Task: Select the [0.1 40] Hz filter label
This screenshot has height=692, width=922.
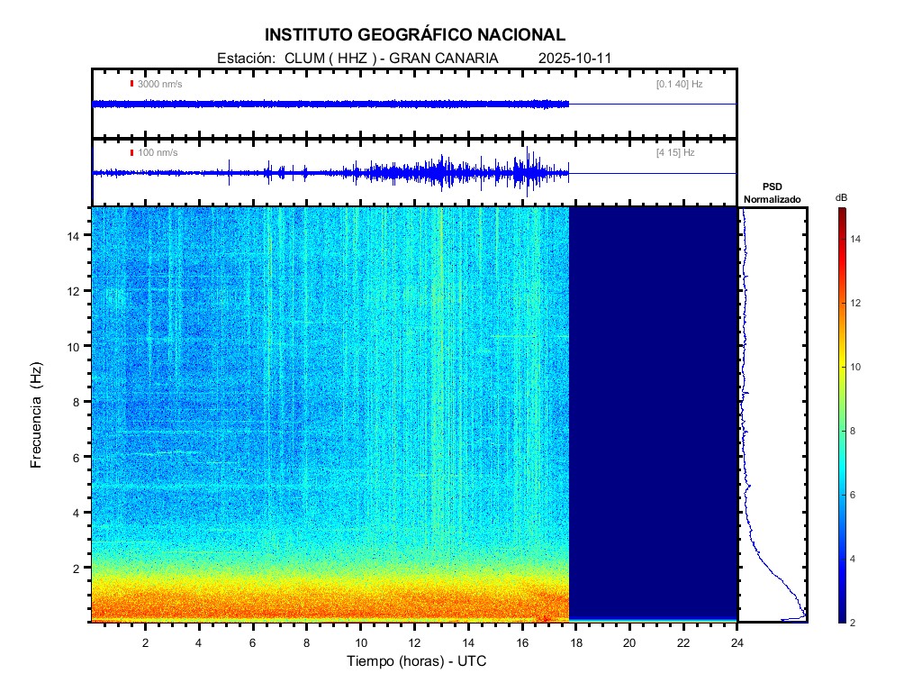Action: point(680,84)
